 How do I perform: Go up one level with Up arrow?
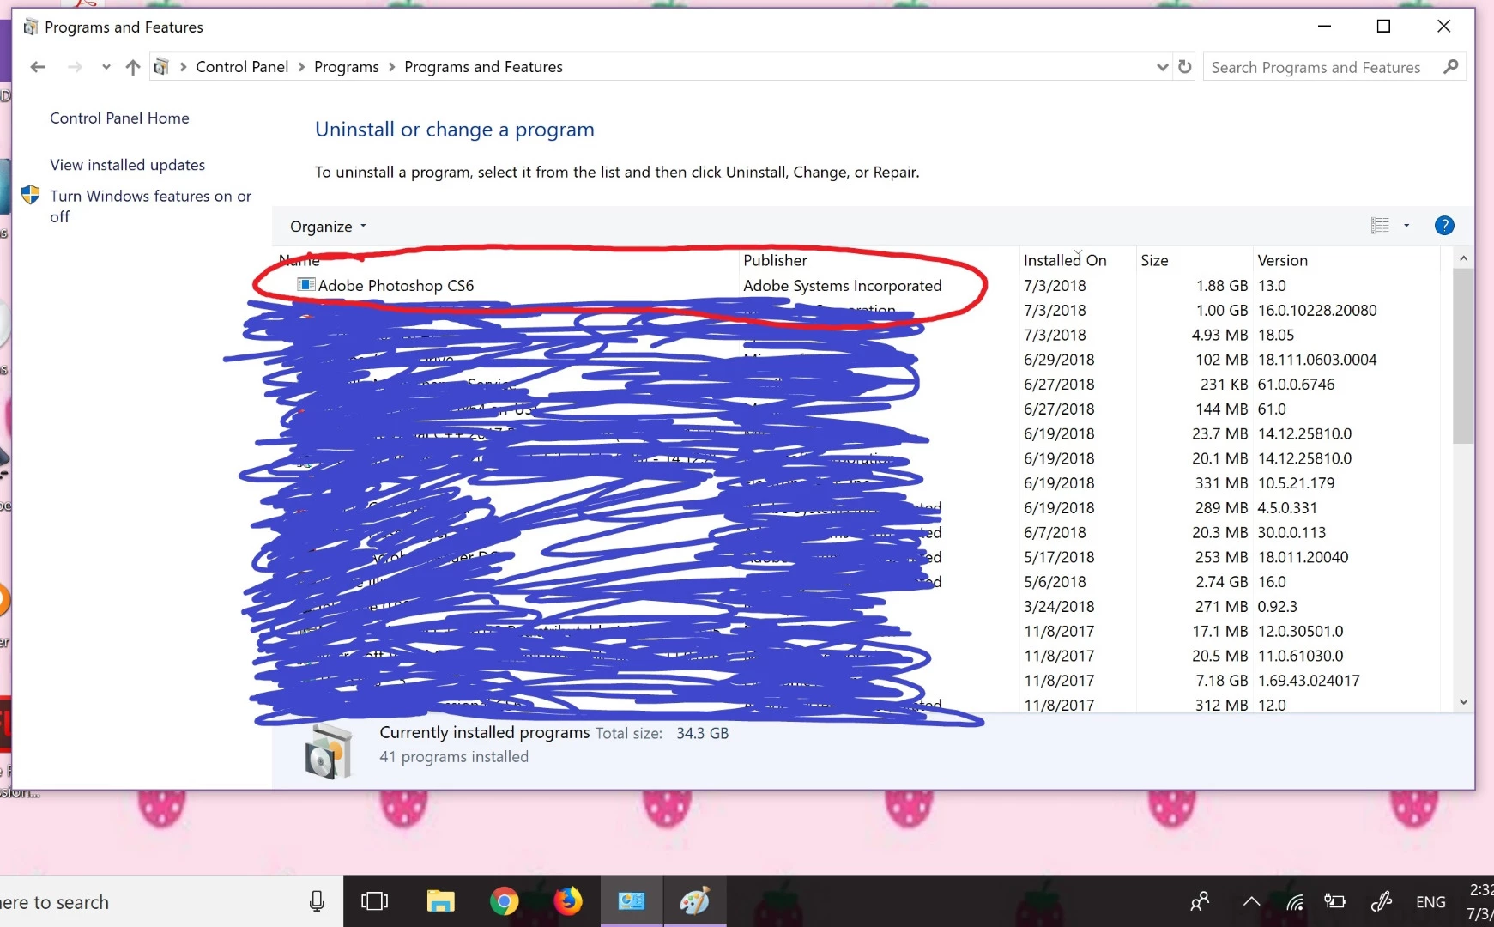[132, 67]
